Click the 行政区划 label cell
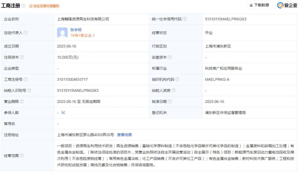298x172 pixels. click(x=175, y=46)
